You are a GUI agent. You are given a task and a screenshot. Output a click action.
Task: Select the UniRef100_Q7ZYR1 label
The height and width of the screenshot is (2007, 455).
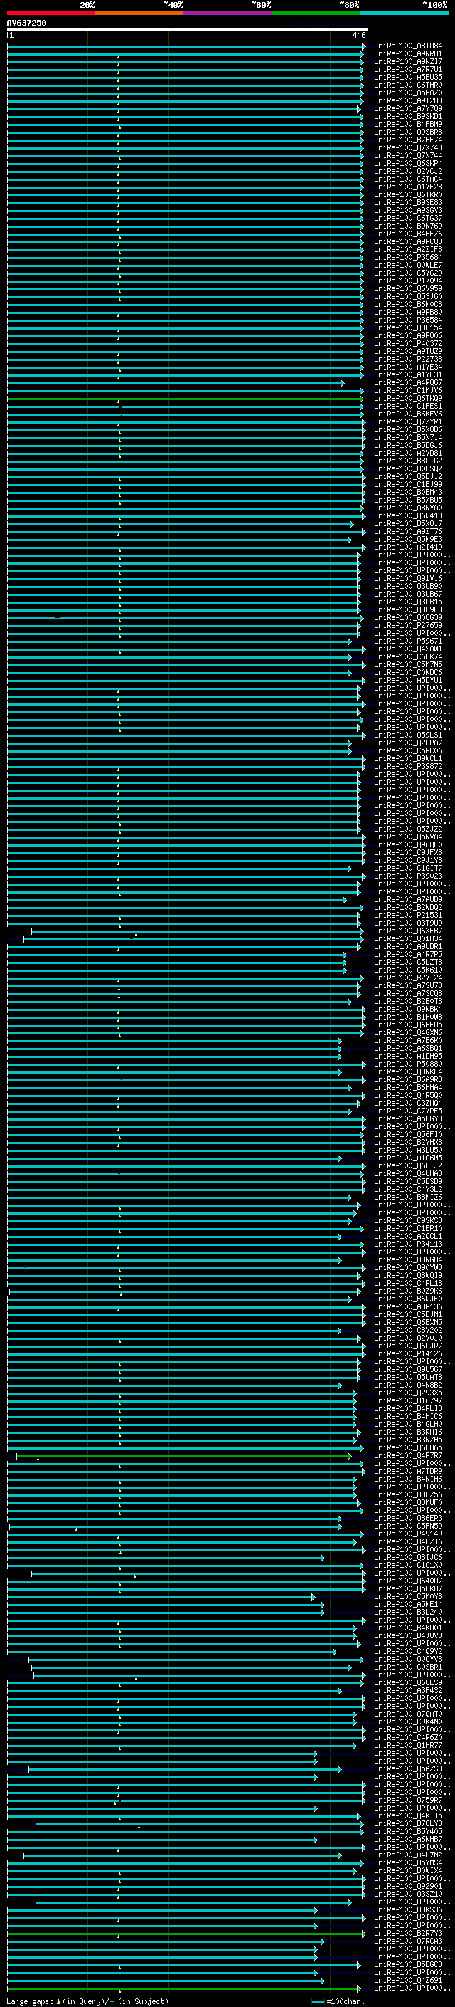(407, 422)
